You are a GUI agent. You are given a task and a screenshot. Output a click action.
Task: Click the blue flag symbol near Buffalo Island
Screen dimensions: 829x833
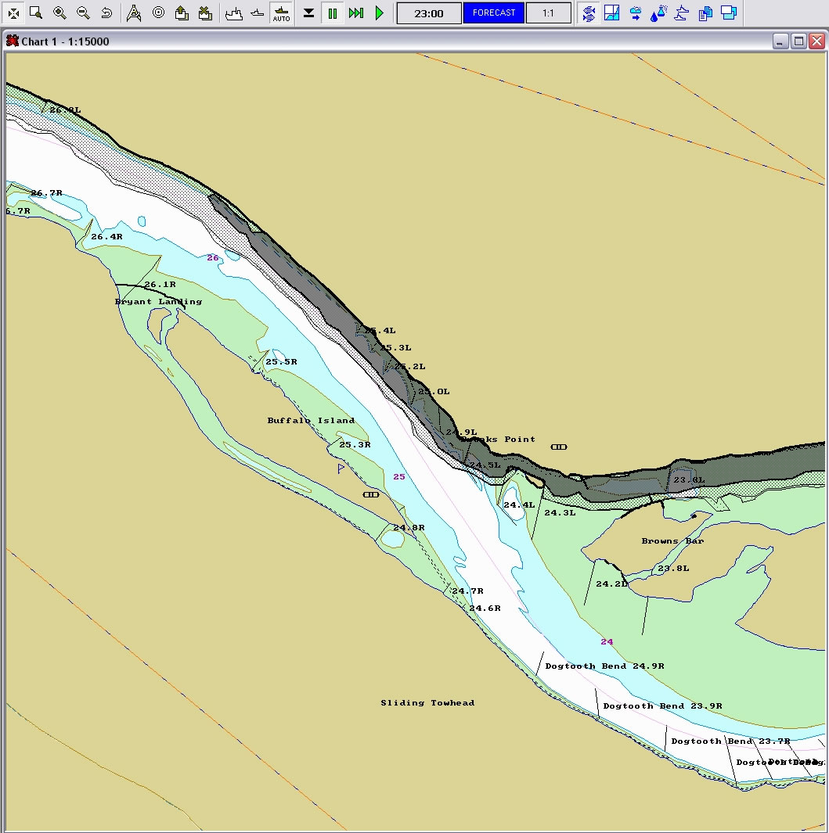(x=341, y=468)
